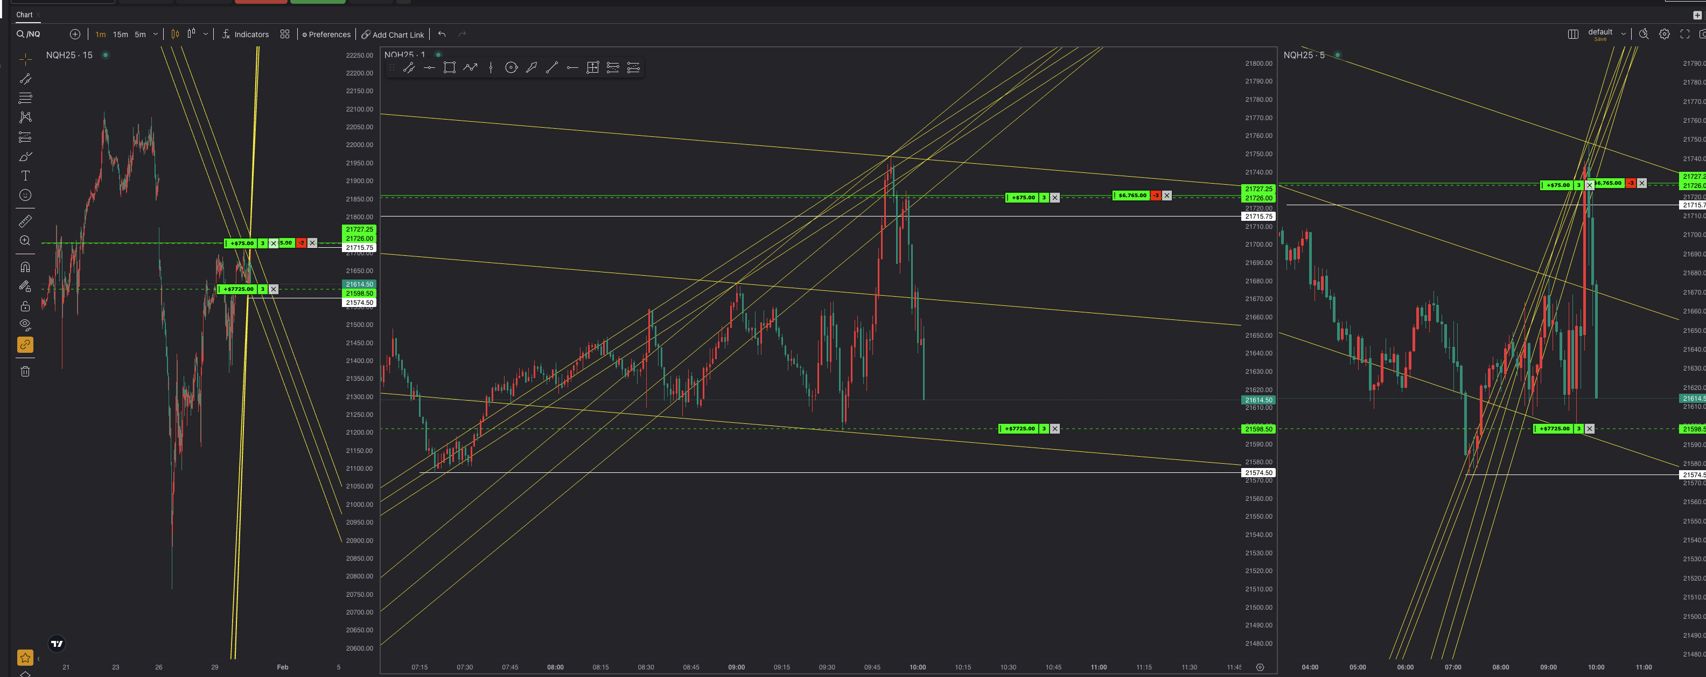
Task: Expand the chart style dropdown arrow
Action: point(206,34)
